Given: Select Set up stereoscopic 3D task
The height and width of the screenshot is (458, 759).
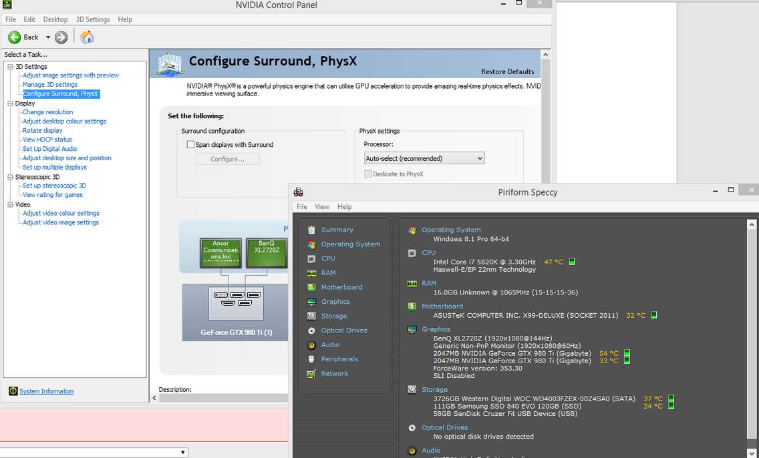Looking at the screenshot, I should click(x=54, y=186).
